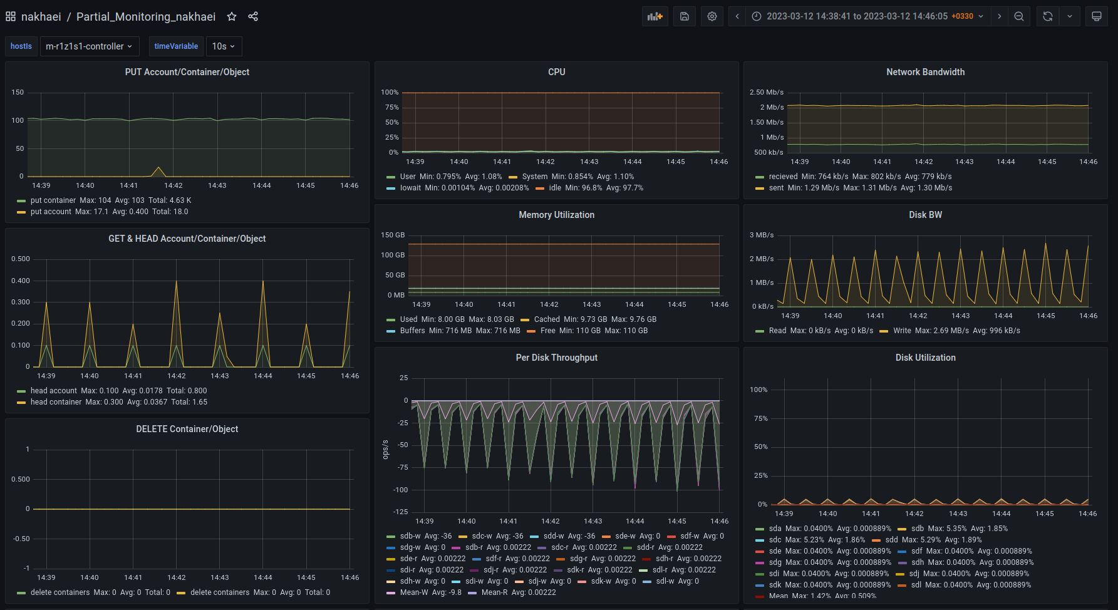The height and width of the screenshot is (610, 1118).
Task: Toggle the Cached series in Memory legend
Action: tap(548, 319)
